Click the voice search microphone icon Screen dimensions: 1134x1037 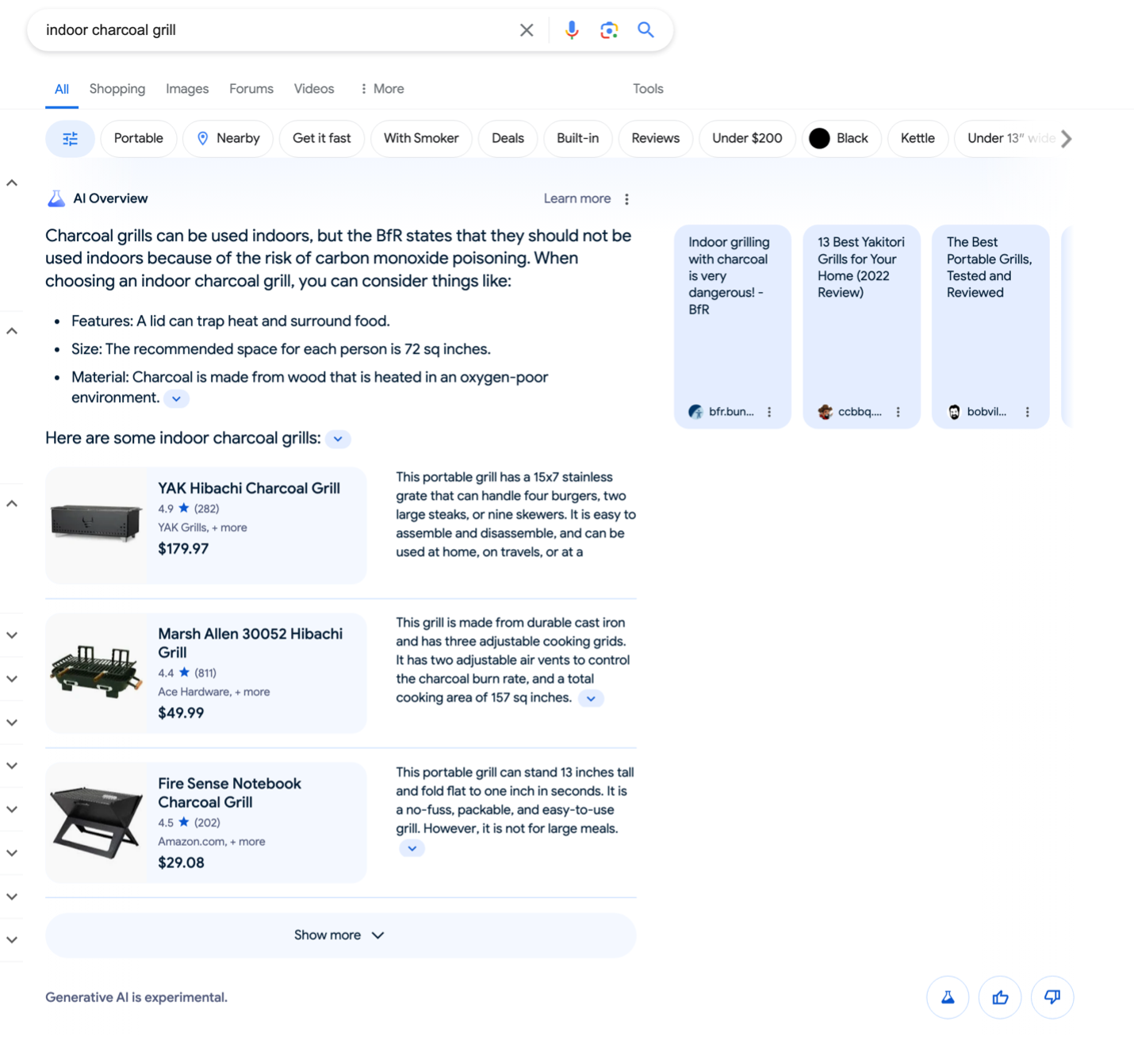coord(571,30)
